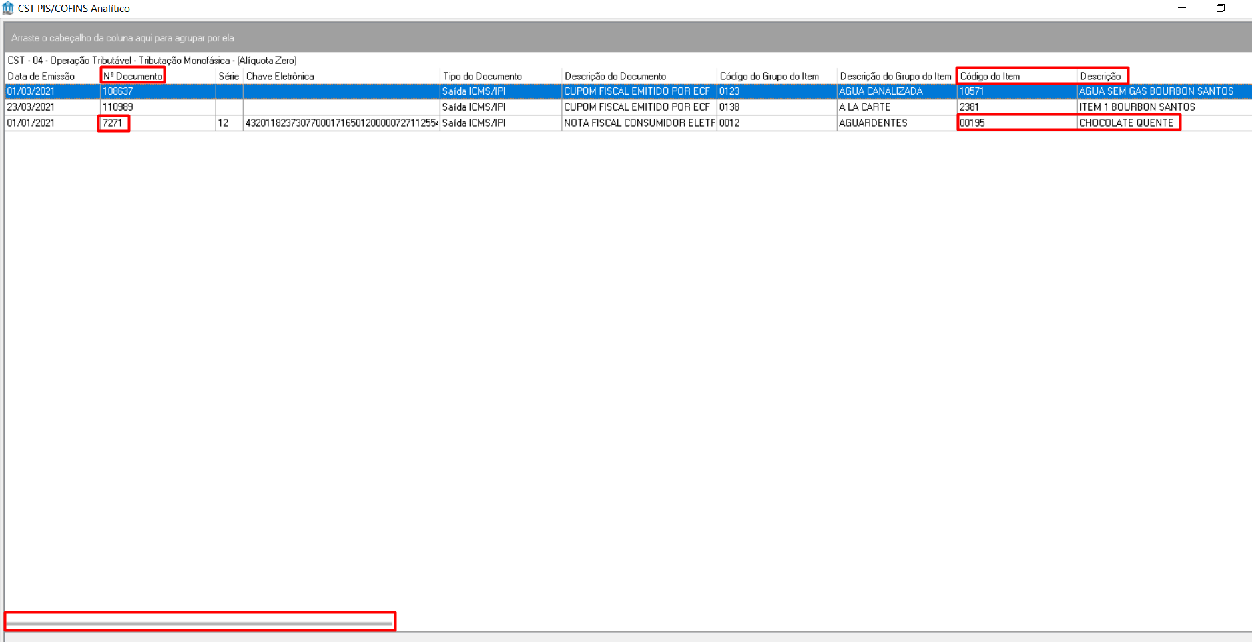The image size is (1252, 642).
Task: Select the NOTA FISCAL CONSUMIDOR ELETR cell
Action: (639, 123)
